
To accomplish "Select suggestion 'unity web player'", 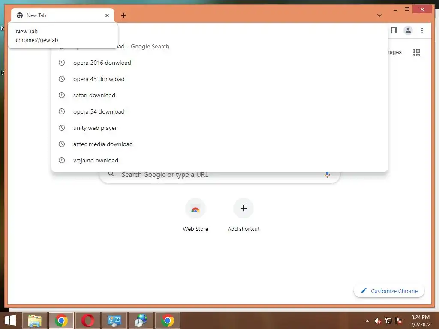I will pos(219,128).
